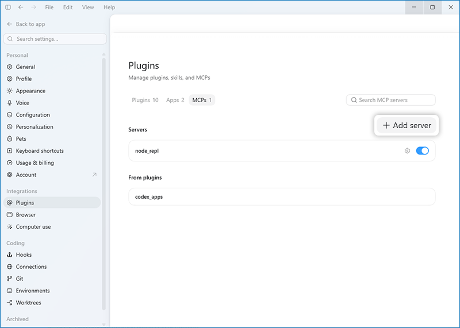Open the Edit menu
Image resolution: width=460 pixels, height=328 pixels.
(x=68, y=7)
